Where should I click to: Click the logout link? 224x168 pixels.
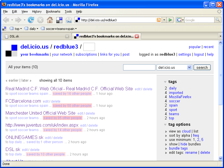(199, 55)
